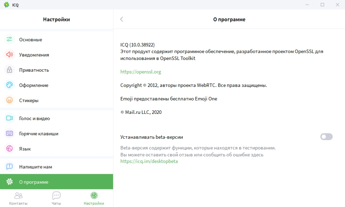The height and width of the screenshot is (207, 345).
Task: Click the keyboard icon next to Горячие клавиши
Action: pyautogui.click(x=9, y=133)
